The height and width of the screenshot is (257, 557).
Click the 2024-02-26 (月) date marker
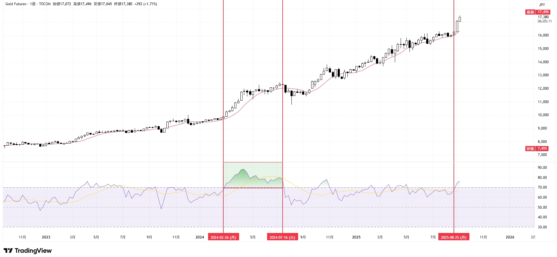(x=223, y=237)
